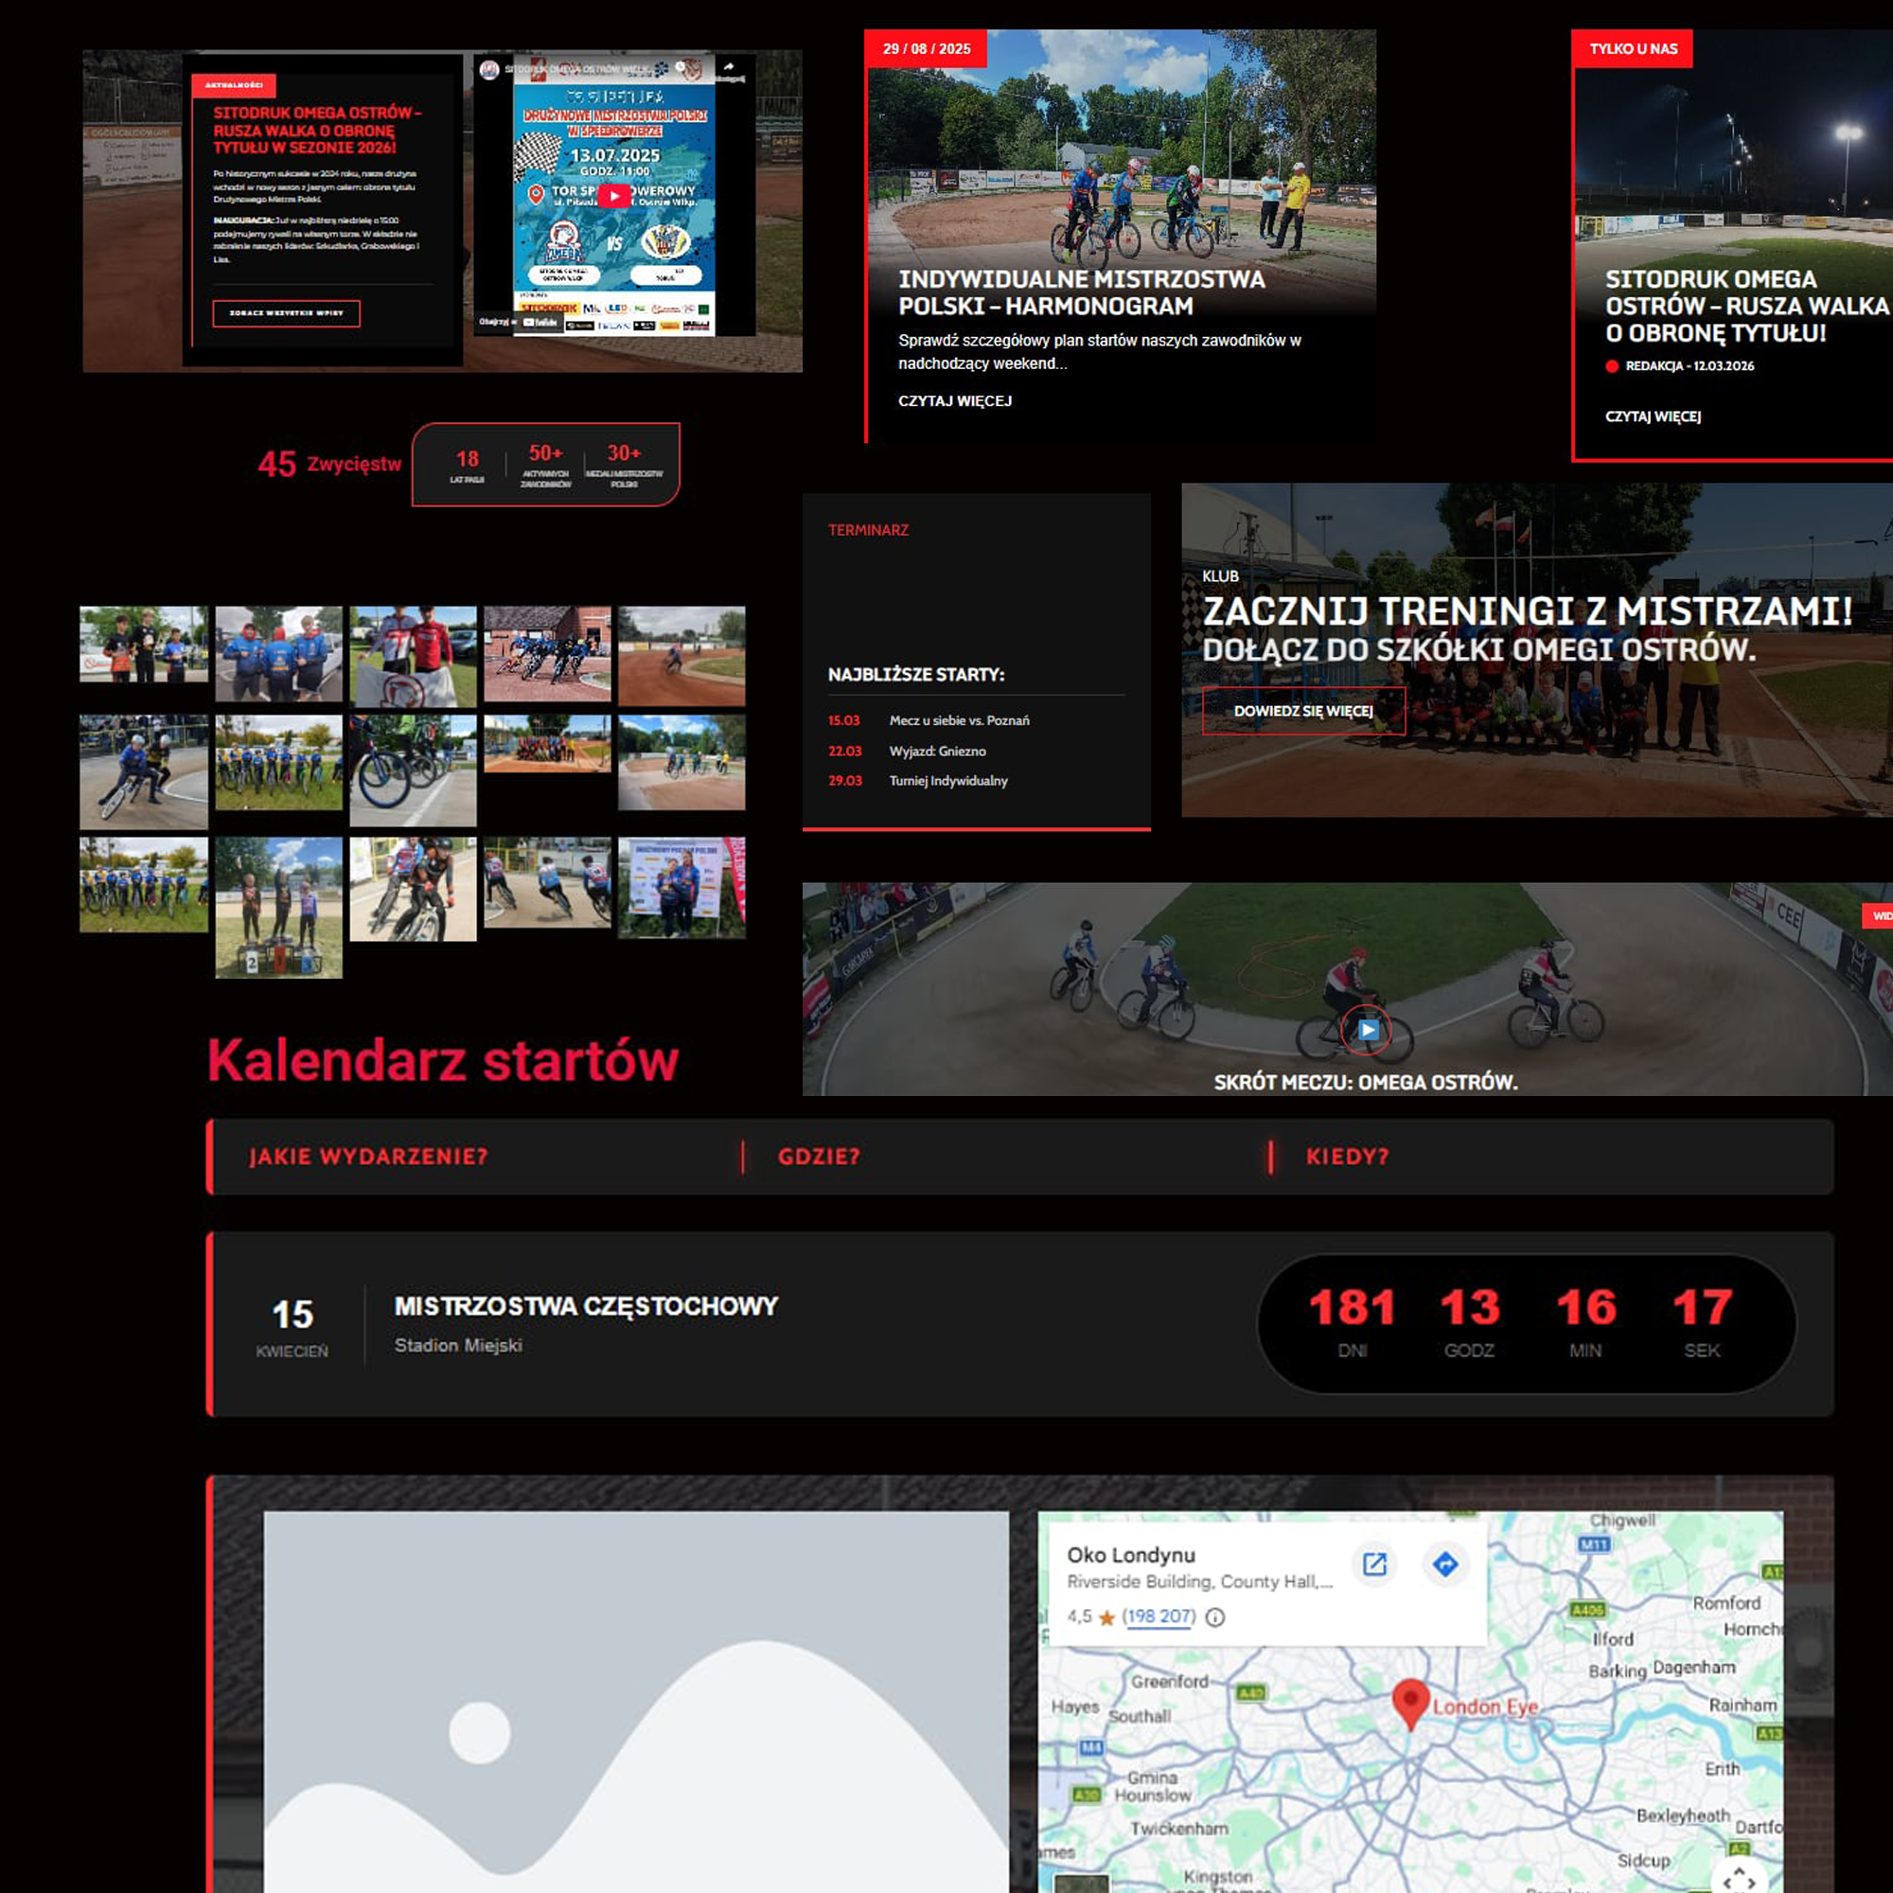1893x1893 pixels.
Task: Expand the "Gdzie?" location filter
Action: (x=819, y=1157)
